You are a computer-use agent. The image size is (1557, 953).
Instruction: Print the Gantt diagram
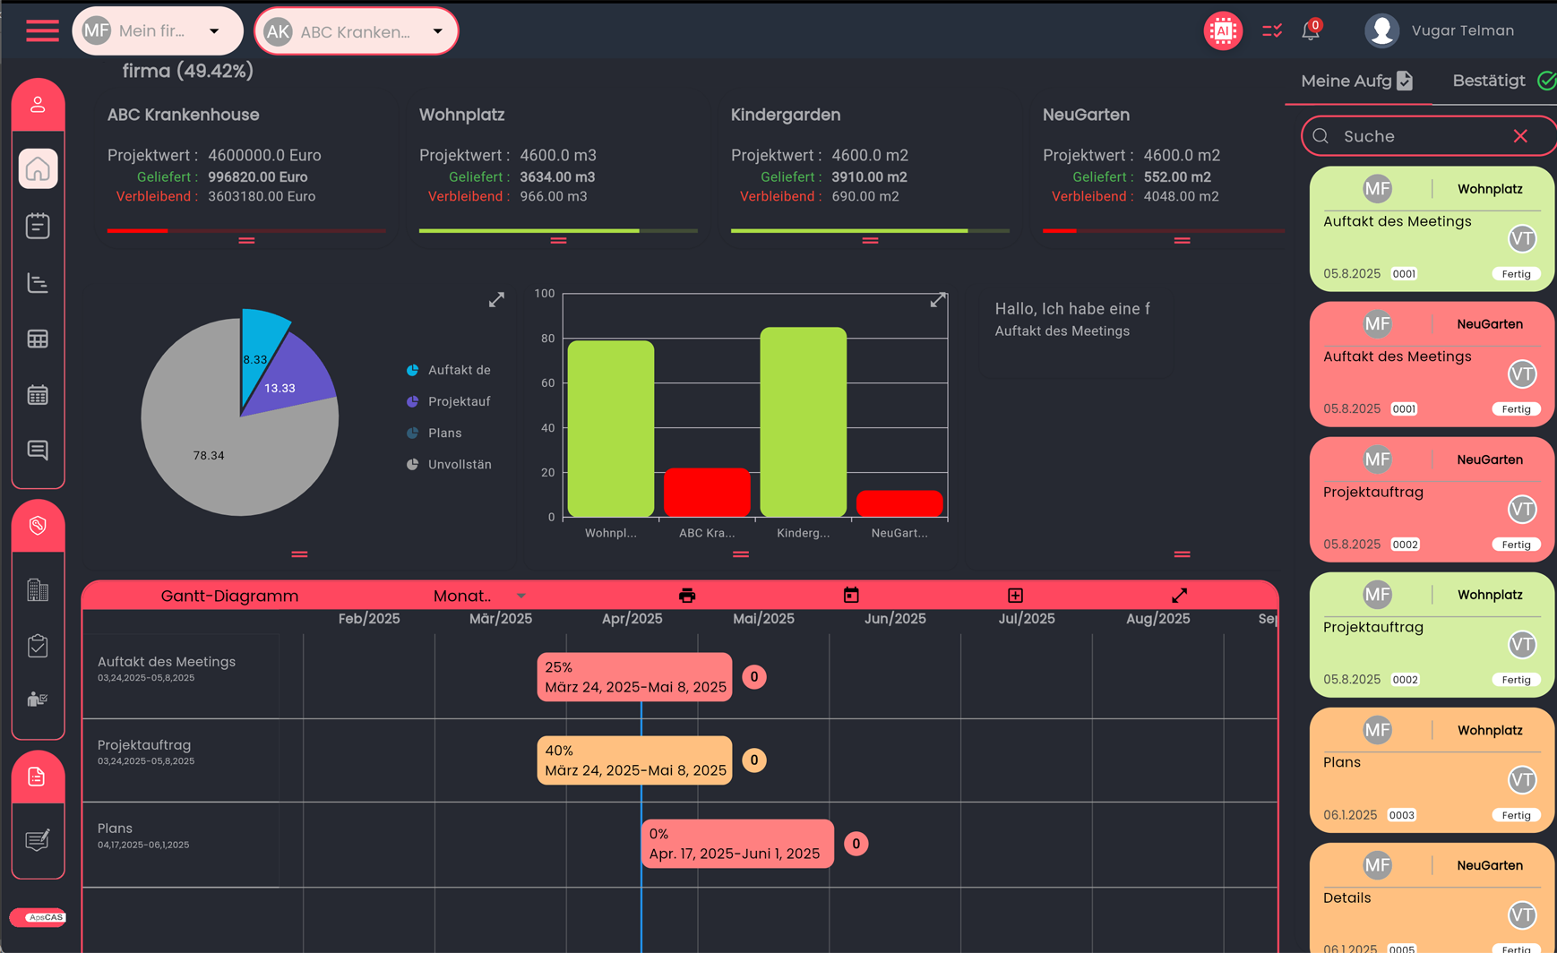tap(687, 596)
